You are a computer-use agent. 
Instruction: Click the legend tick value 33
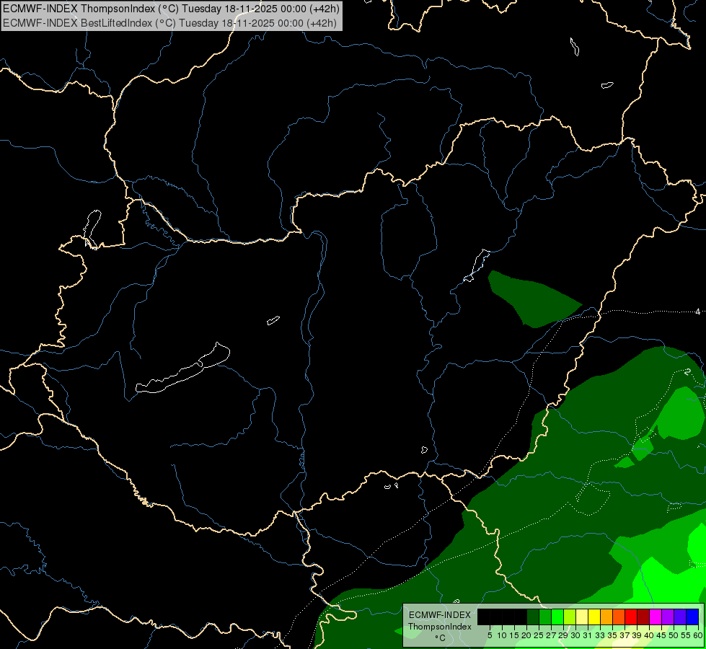point(600,635)
